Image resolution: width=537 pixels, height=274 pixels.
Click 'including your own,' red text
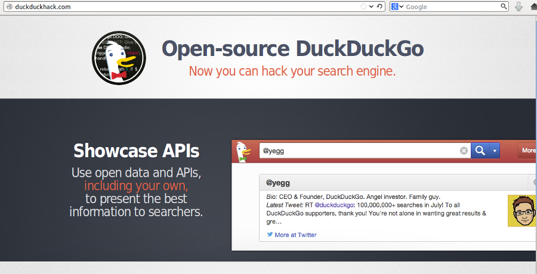coord(136,186)
